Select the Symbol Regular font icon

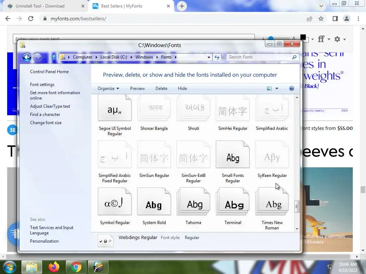pos(115,202)
